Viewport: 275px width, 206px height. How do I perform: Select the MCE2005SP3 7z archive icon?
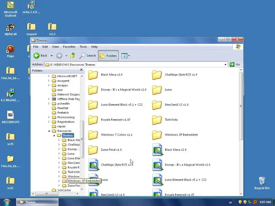pyautogui.click(x=10, y=117)
